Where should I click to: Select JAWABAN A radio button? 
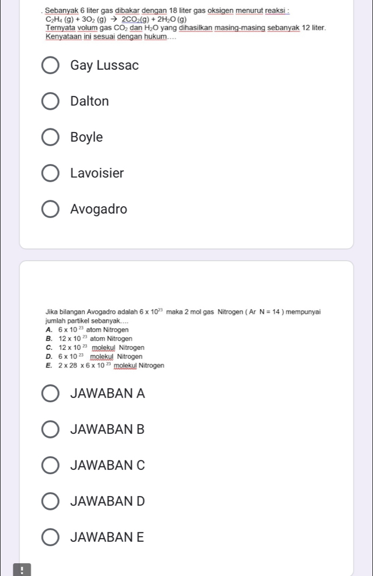coord(50,393)
